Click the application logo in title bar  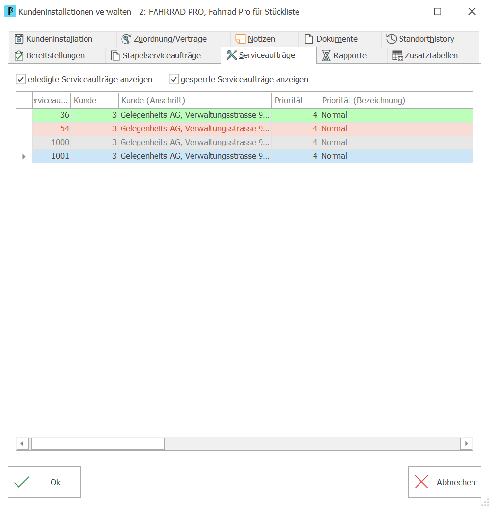10,12
